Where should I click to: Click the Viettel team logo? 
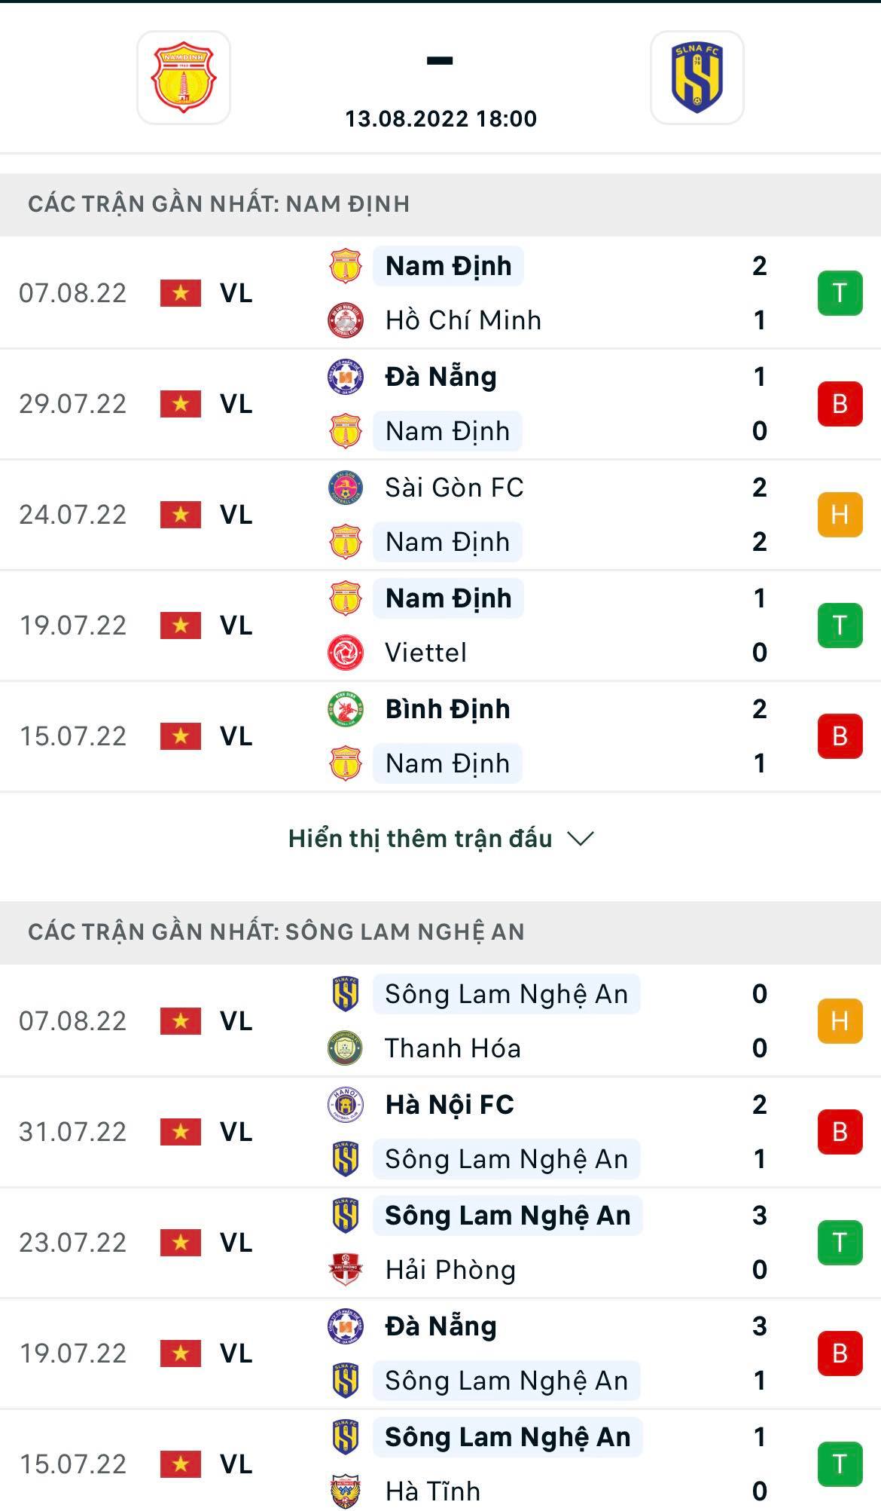point(346,653)
